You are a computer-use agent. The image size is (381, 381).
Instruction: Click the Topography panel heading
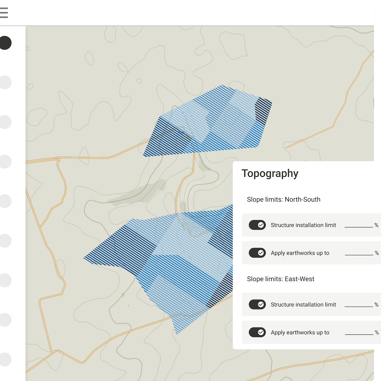pyautogui.click(x=270, y=174)
